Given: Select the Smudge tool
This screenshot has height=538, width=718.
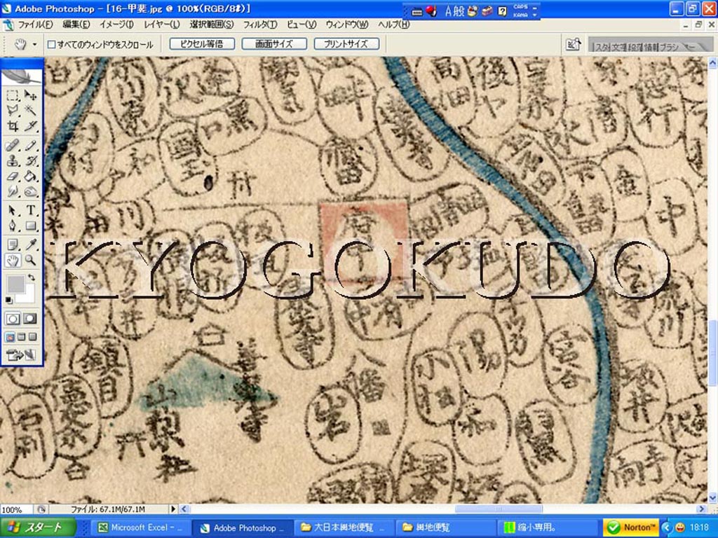Looking at the screenshot, I should tap(13, 191).
